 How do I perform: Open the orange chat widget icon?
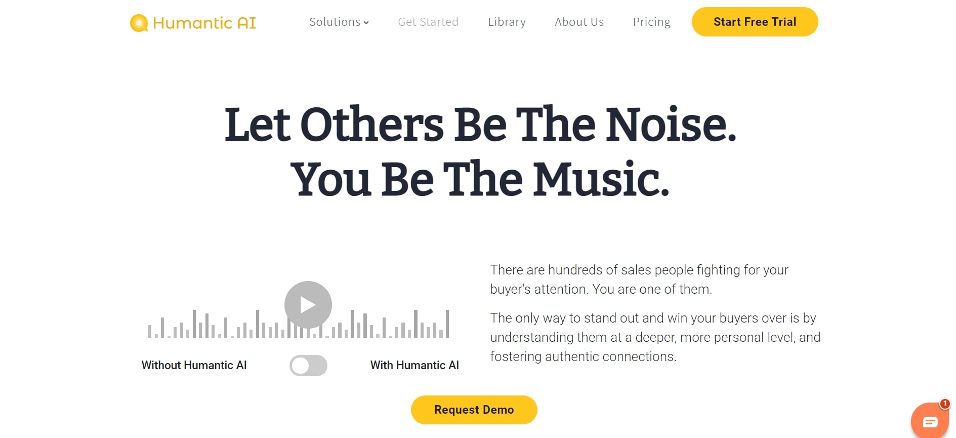click(x=929, y=421)
